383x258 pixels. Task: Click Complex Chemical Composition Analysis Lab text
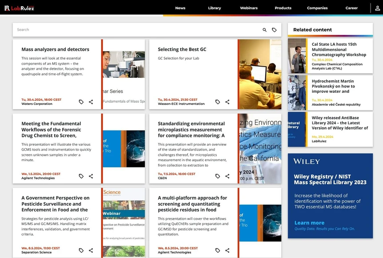click(337, 66)
